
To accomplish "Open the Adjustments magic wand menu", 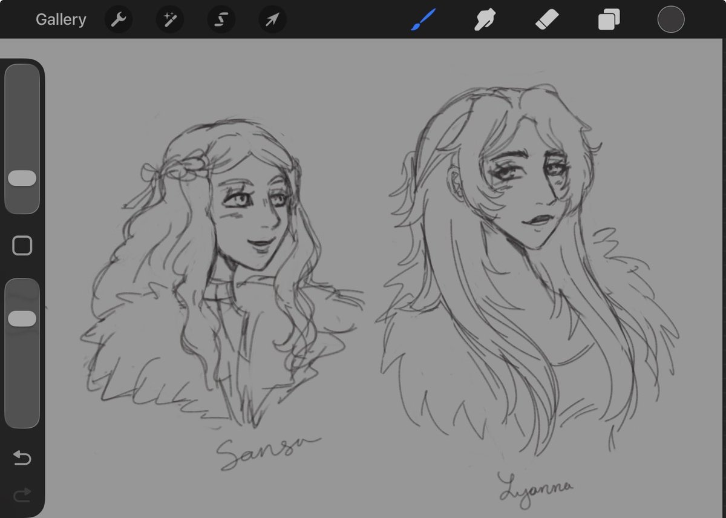I will click(x=169, y=20).
